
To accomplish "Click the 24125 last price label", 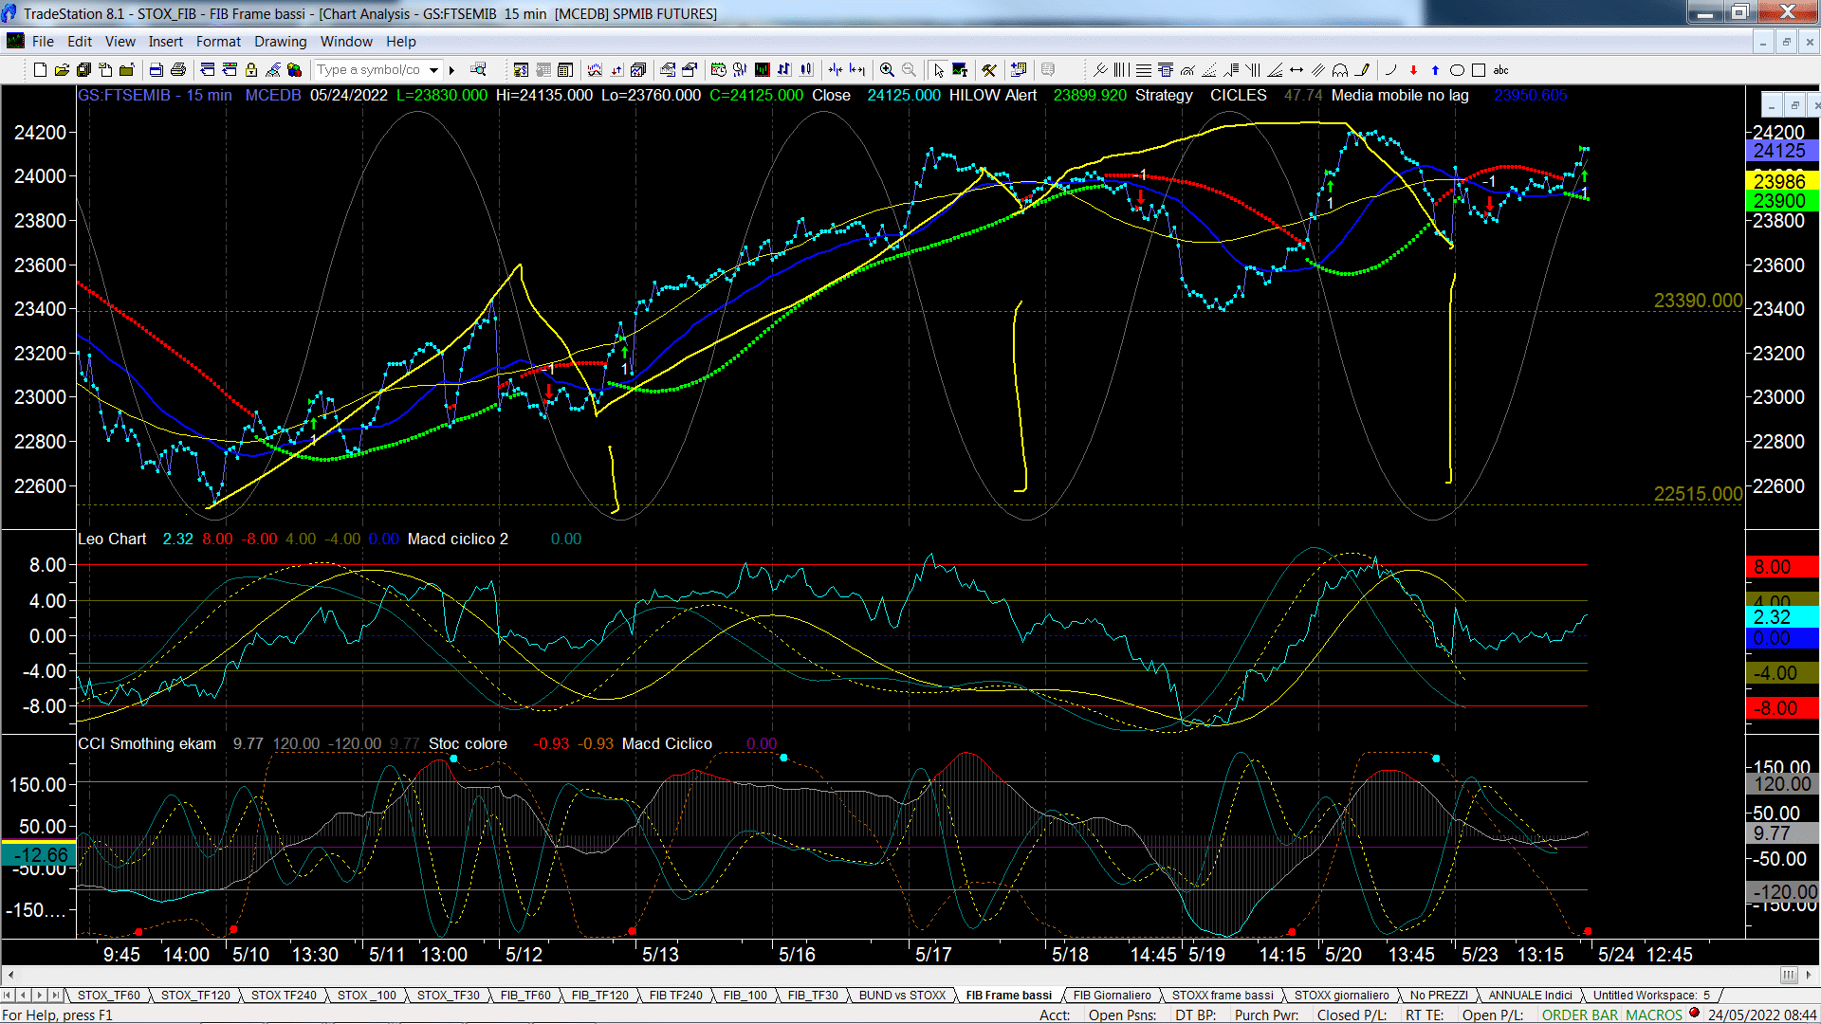I will 1780,151.
